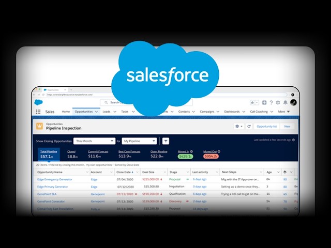Click the Salesforce cloud logo in header
The image size is (331, 248).
coord(38,102)
